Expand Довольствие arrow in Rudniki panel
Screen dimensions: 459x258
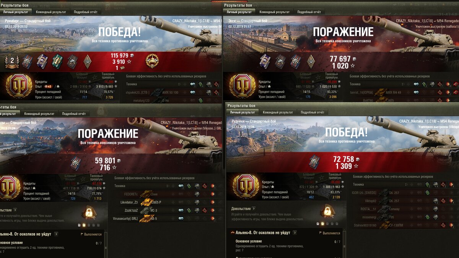point(254,209)
